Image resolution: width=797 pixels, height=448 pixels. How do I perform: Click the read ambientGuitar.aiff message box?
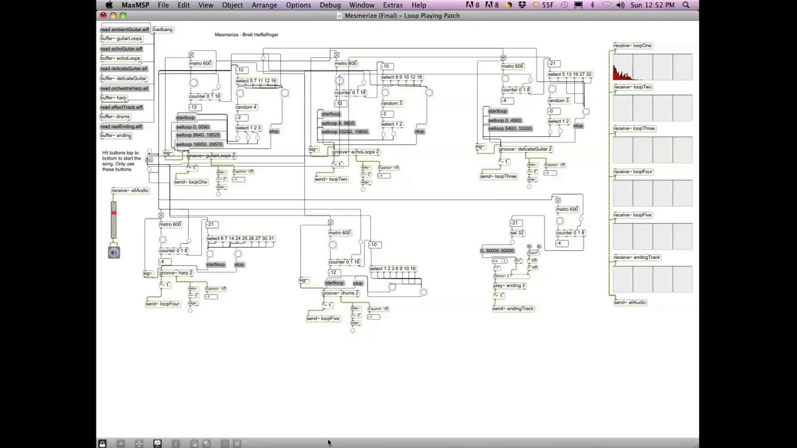[x=125, y=29]
